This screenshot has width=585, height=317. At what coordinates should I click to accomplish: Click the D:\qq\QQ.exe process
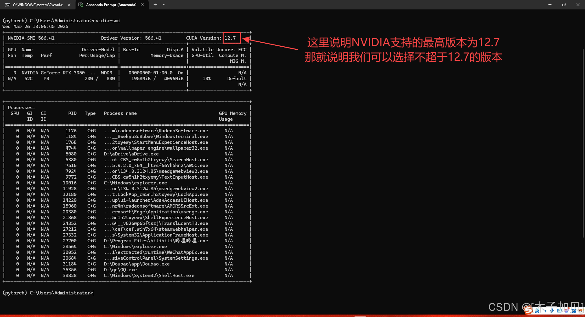120,270
